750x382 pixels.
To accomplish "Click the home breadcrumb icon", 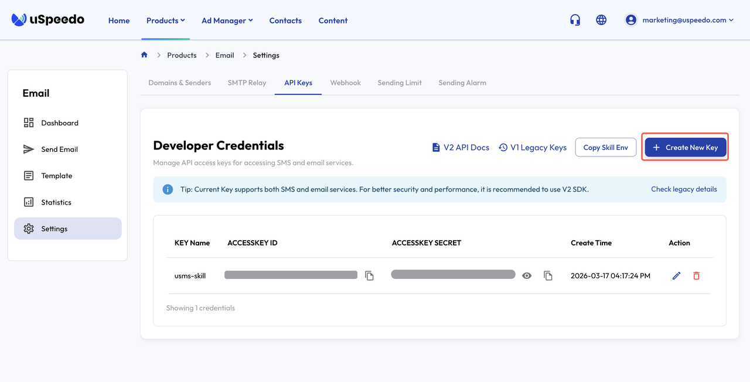I will click(144, 55).
